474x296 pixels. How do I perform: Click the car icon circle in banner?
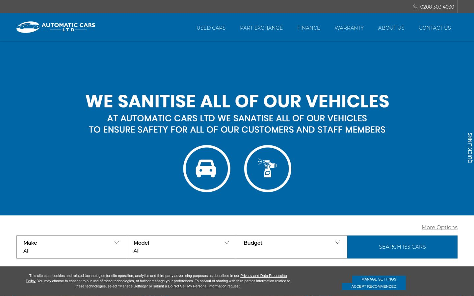[207, 168]
